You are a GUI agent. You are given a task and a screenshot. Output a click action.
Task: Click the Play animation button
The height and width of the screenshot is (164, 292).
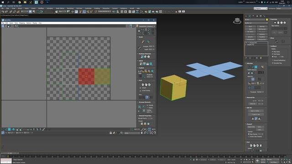tap(247, 159)
